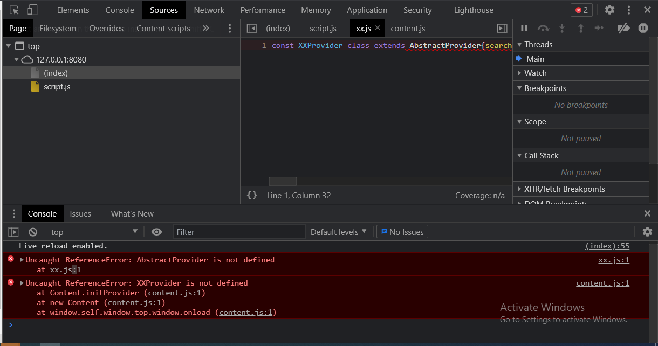Image resolution: width=658 pixels, height=346 pixels.
Task: Open the DevTools customize three-dot menu
Action: coord(629,10)
